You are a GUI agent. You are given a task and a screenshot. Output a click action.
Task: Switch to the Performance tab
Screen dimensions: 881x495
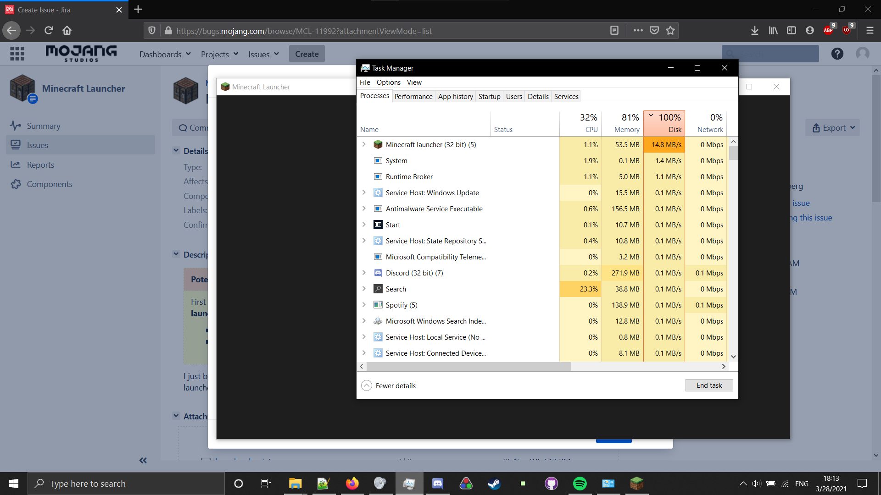pyautogui.click(x=413, y=96)
